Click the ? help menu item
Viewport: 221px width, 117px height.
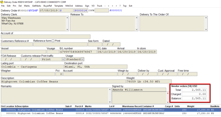pos(120,6)
